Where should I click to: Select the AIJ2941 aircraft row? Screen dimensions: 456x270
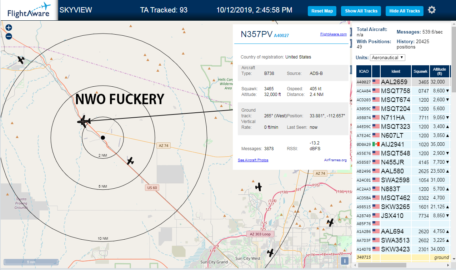(x=403, y=144)
